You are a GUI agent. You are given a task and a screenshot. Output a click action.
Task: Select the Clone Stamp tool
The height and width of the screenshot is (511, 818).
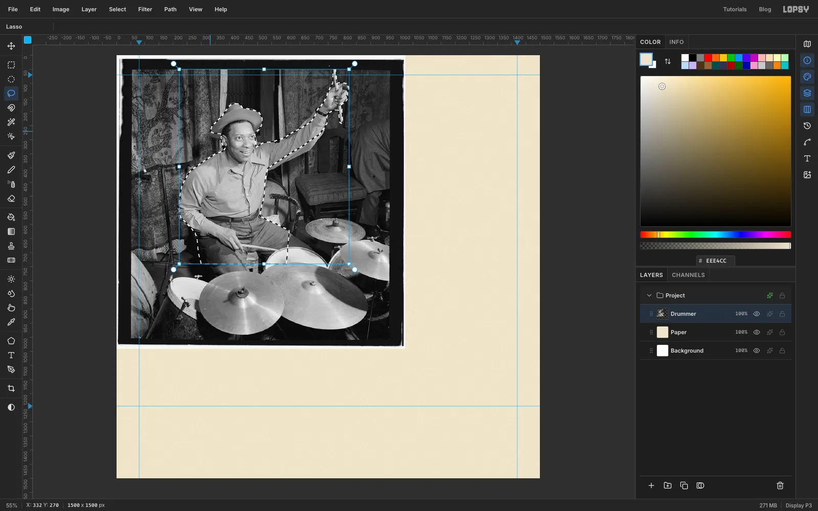(x=11, y=246)
